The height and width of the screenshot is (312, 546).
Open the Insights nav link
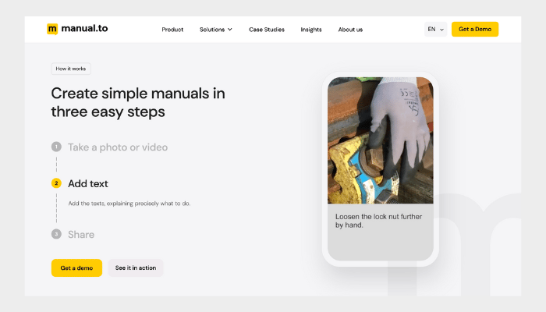pos(311,30)
